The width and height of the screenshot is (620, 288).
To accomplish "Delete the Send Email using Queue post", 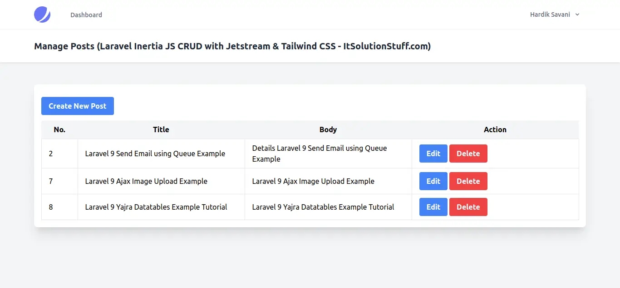I will (x=468, y=154).
